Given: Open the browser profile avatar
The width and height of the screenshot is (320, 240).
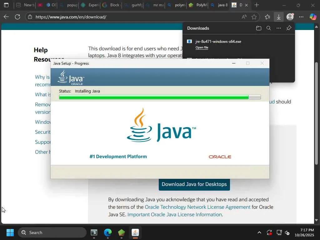Looking at the screenshot, I should click(290, 17).
